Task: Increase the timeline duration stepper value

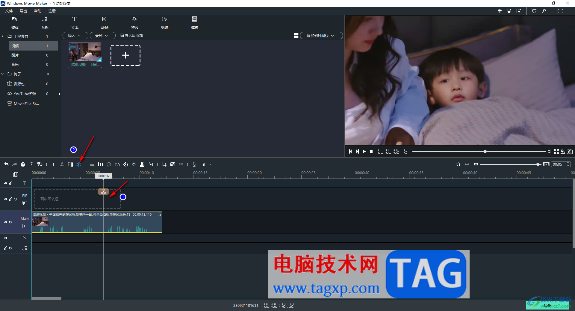Action: 568,163
